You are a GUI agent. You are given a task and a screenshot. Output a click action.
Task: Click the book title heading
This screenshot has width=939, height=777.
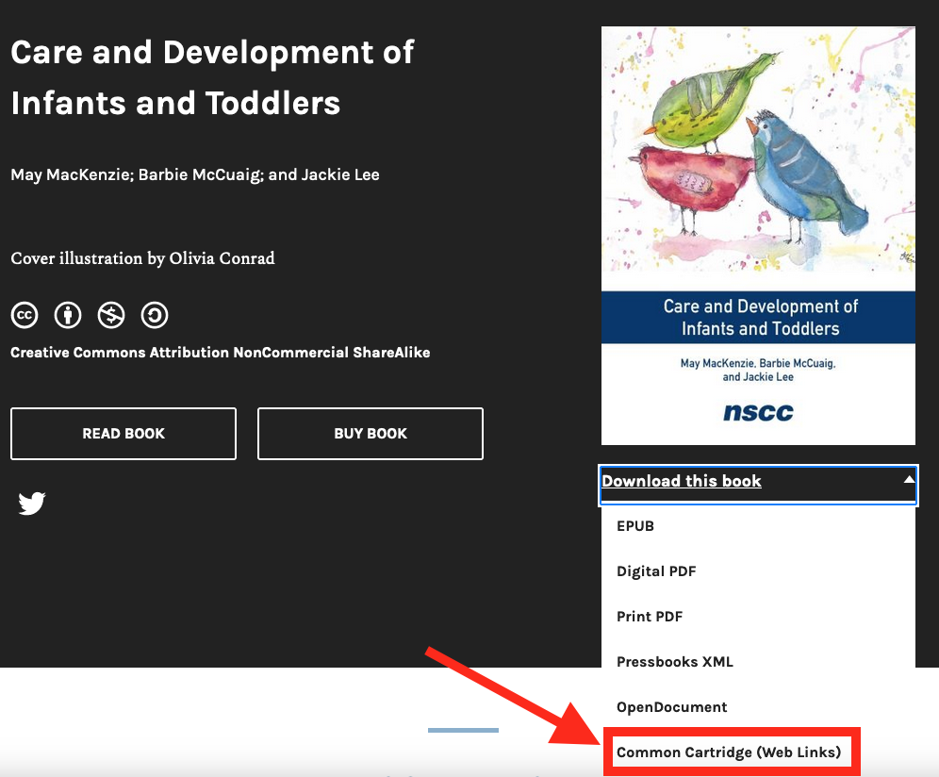pos(212,77)
